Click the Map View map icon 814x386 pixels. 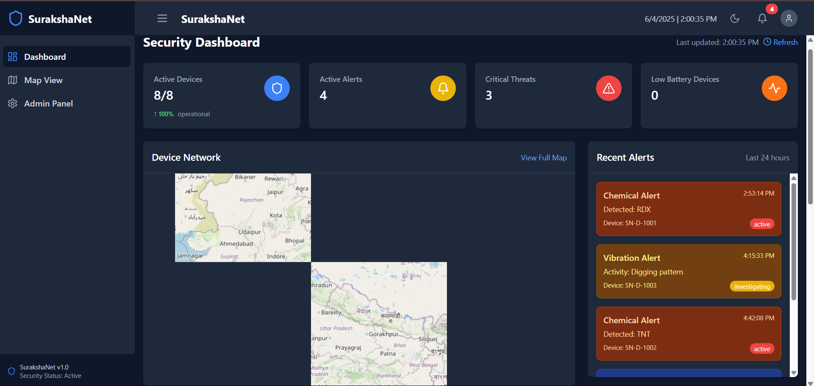click(13, 80)
